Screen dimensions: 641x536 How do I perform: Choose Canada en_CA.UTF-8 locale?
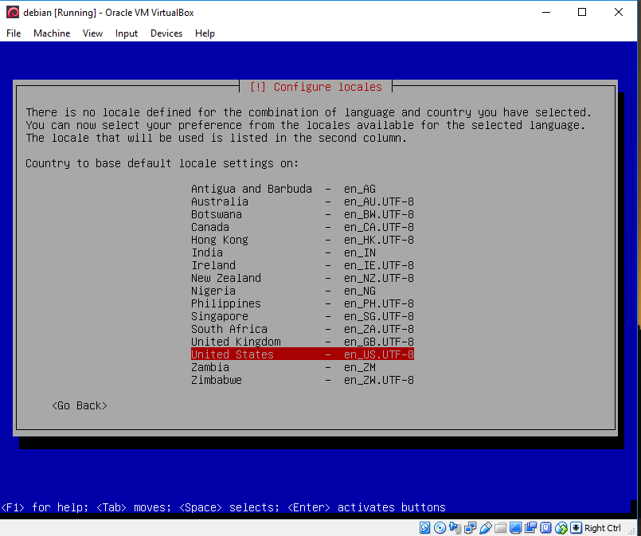pos(303,227)
